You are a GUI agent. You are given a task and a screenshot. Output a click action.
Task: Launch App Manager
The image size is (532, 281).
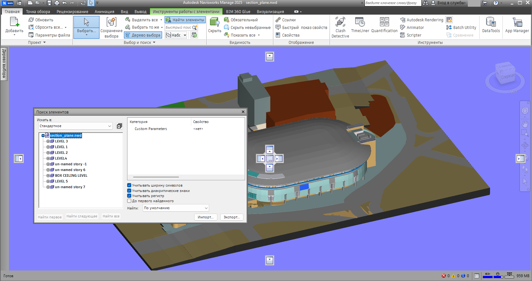tap(517, 25)
